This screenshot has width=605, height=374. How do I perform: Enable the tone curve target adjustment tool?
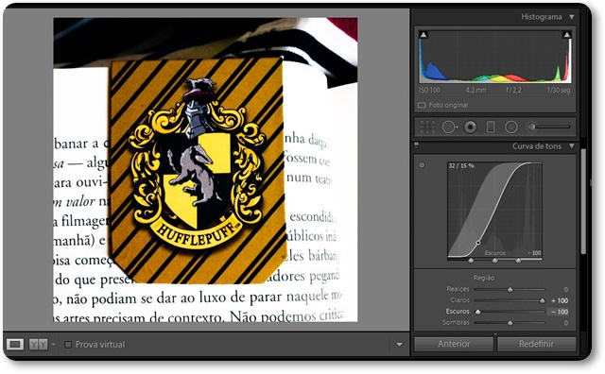[x=422, y=165]
